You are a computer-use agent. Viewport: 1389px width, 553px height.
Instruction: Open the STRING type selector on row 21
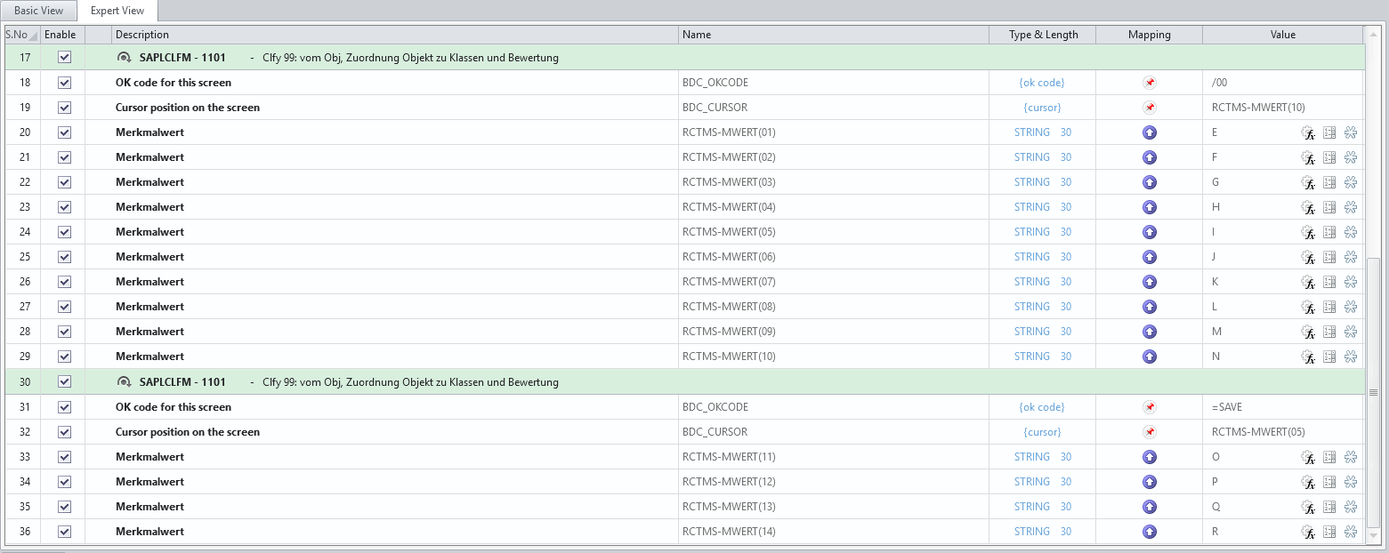click(1032, 156)
